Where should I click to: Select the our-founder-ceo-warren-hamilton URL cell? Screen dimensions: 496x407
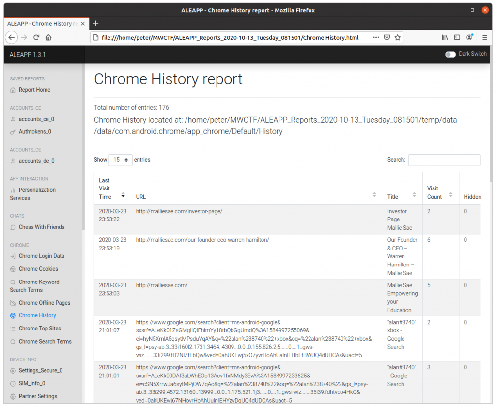257,257
